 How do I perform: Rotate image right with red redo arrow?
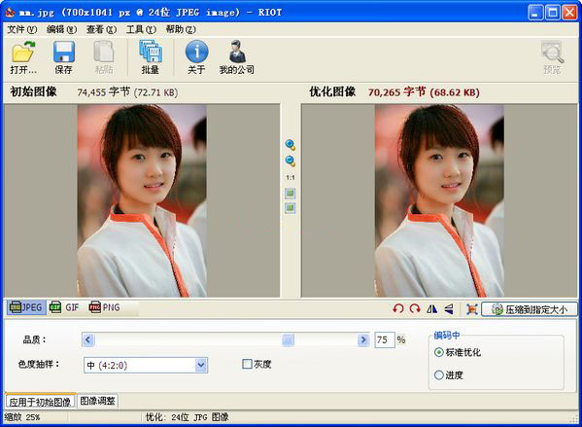coord(415,309)
